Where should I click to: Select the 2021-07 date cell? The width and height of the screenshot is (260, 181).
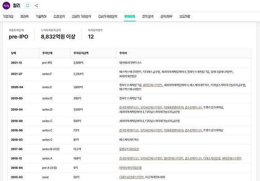point(17,74)
